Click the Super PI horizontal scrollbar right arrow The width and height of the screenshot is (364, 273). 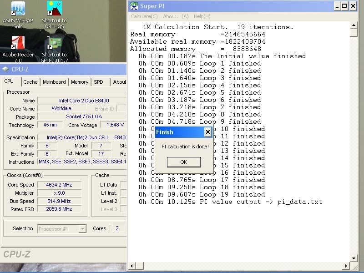click(346, 266)
